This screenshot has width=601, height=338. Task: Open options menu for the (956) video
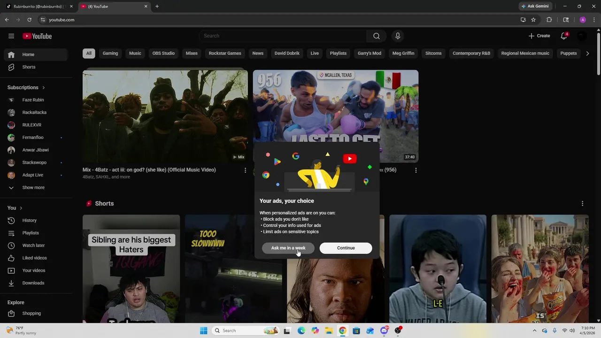pos(416,170)
